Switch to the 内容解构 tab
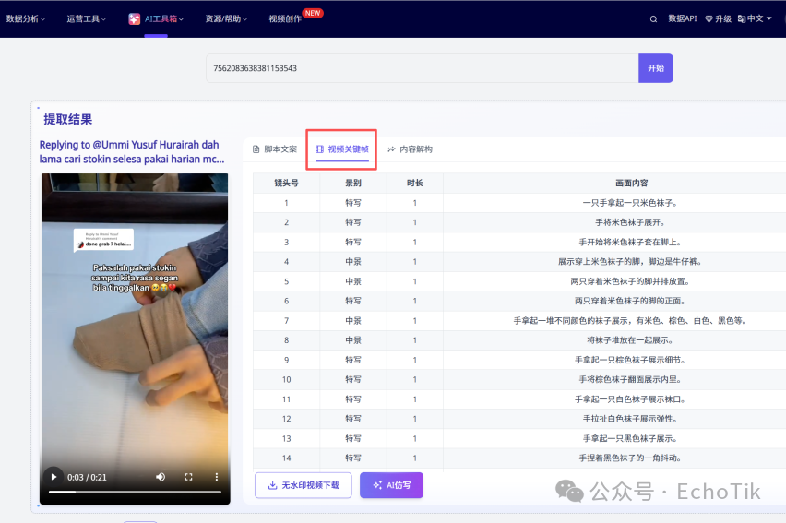786x523 pixels. coord(411,149)
